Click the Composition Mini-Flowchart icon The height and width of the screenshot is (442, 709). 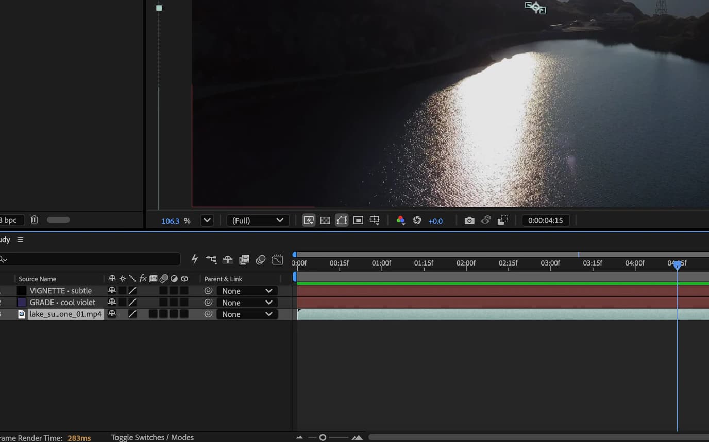click(211, 260)
